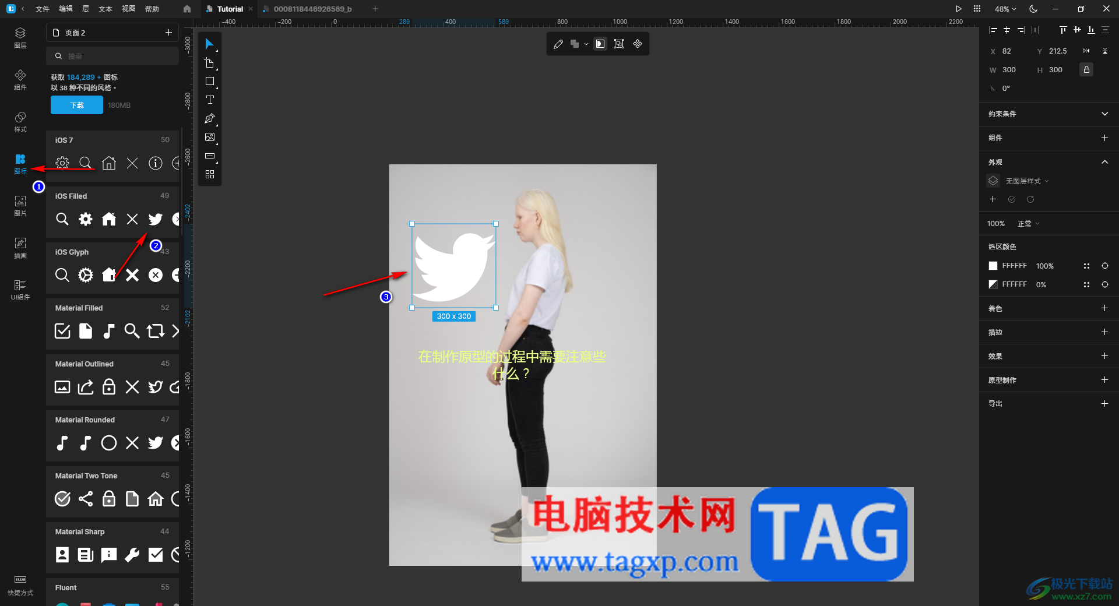The image size is (1119, 606).
Task: Add a 组件 component with plus
Action: (x=1104, y=138)
